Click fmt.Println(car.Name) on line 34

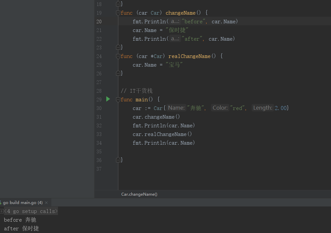click(164, 143)
